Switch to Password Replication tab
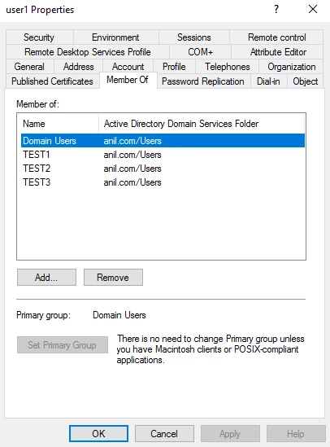 [x=203, y=81]
